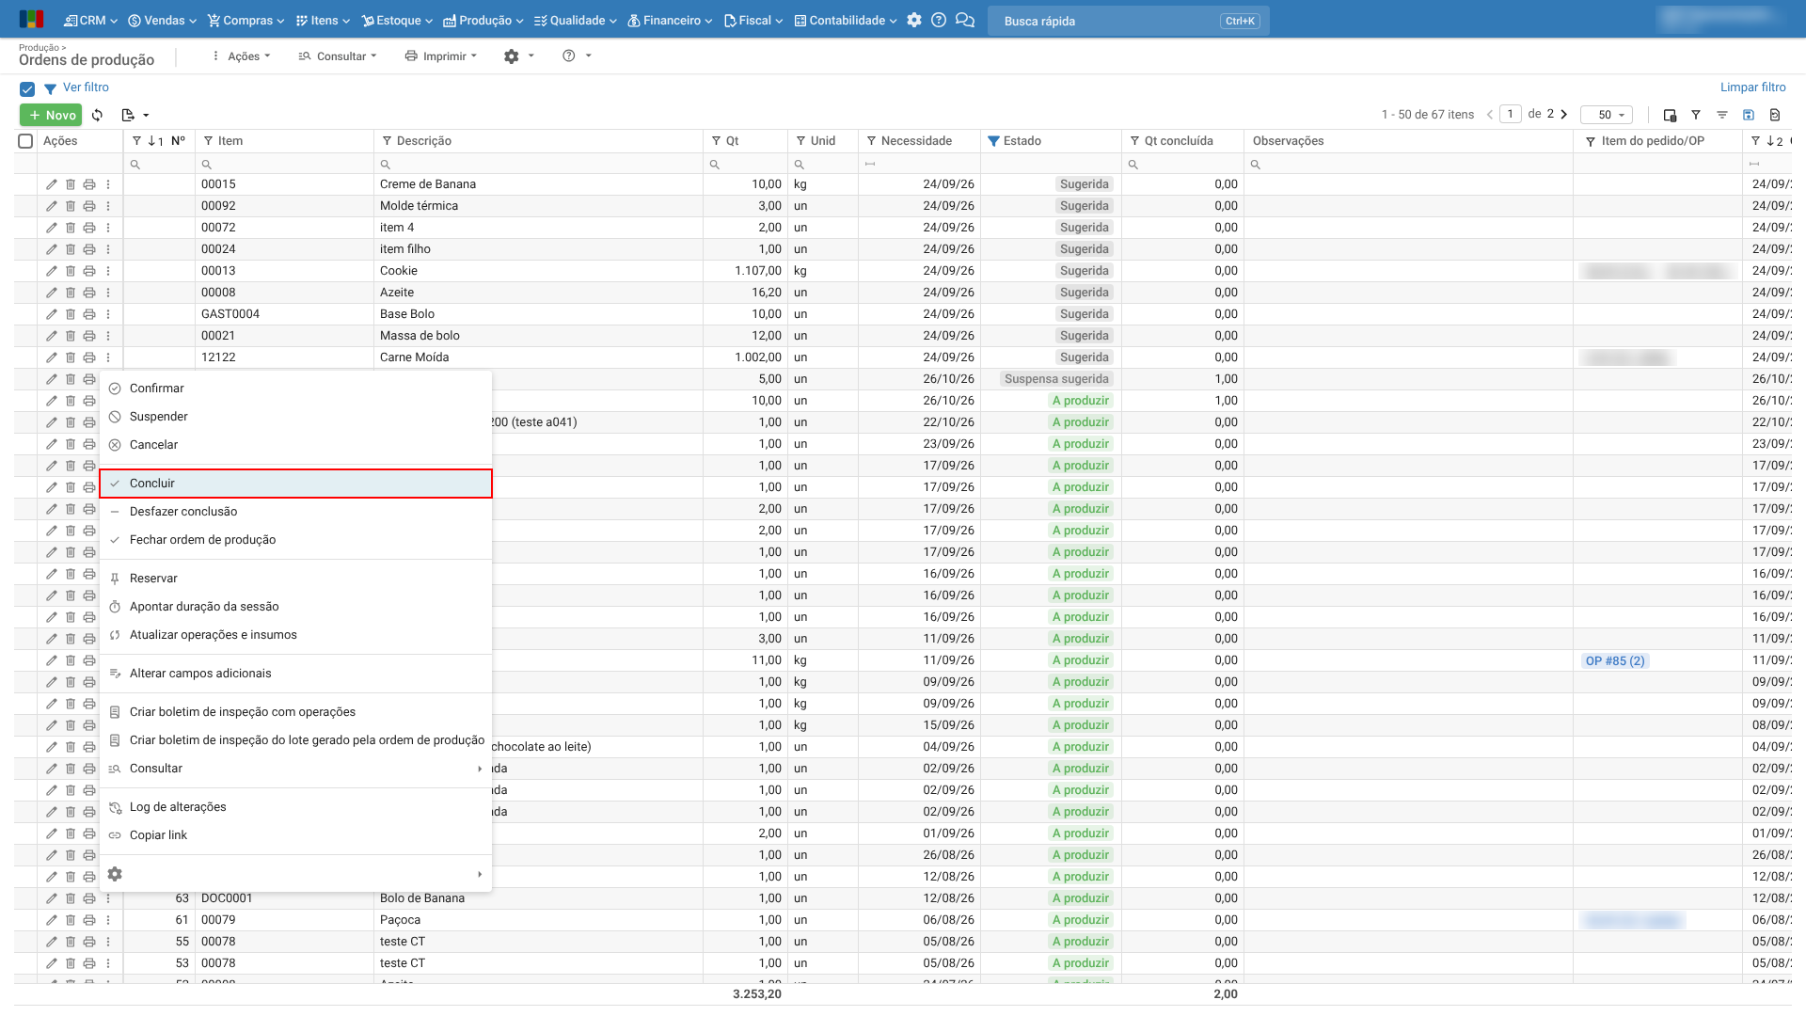The image size is (1806, 1016).
Task: Open the Produção menu in navigation bar
Action: (483, 20)
